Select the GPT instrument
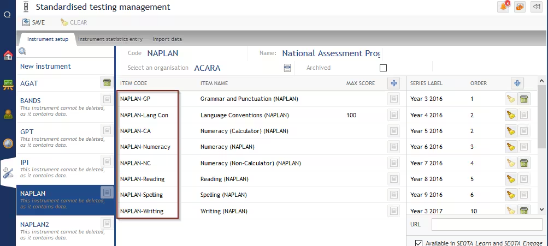 pyautogui.click(x=66, y=137)
